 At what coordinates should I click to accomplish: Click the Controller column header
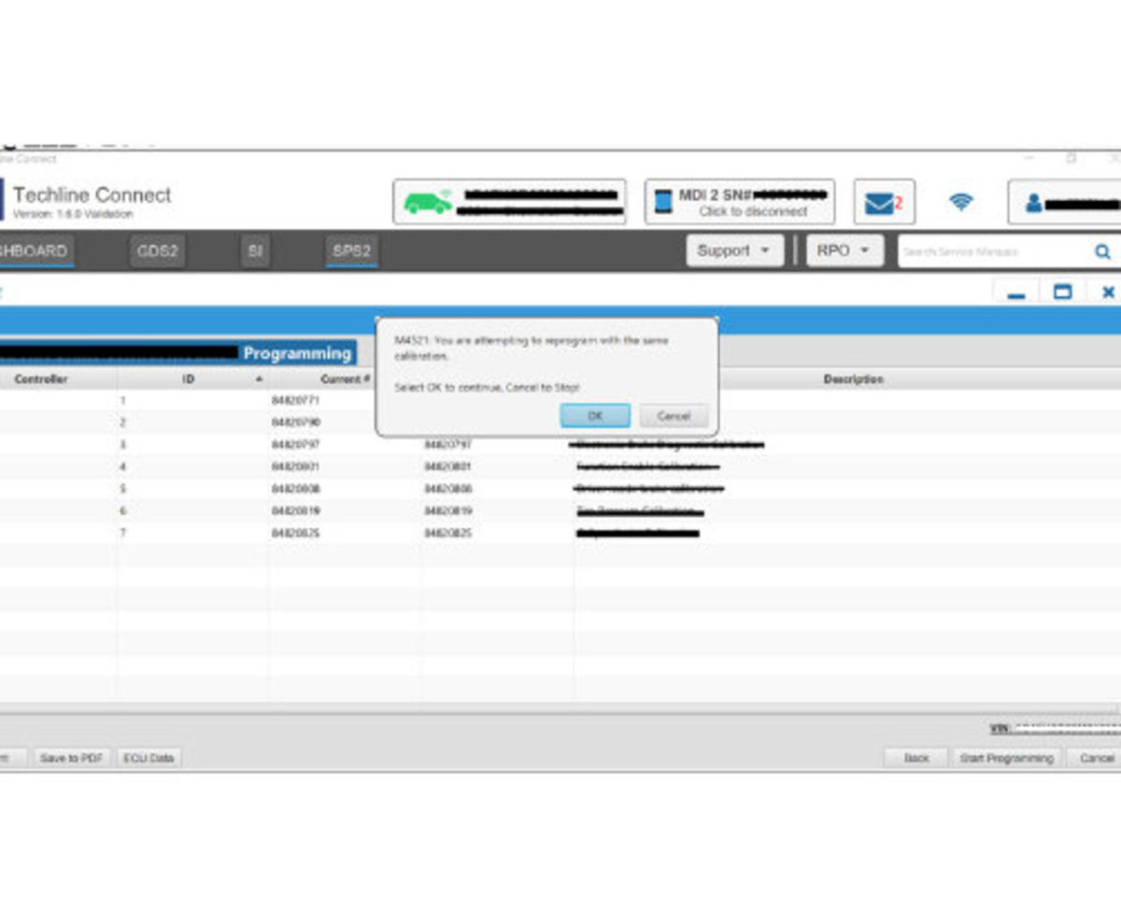point(41,379)
